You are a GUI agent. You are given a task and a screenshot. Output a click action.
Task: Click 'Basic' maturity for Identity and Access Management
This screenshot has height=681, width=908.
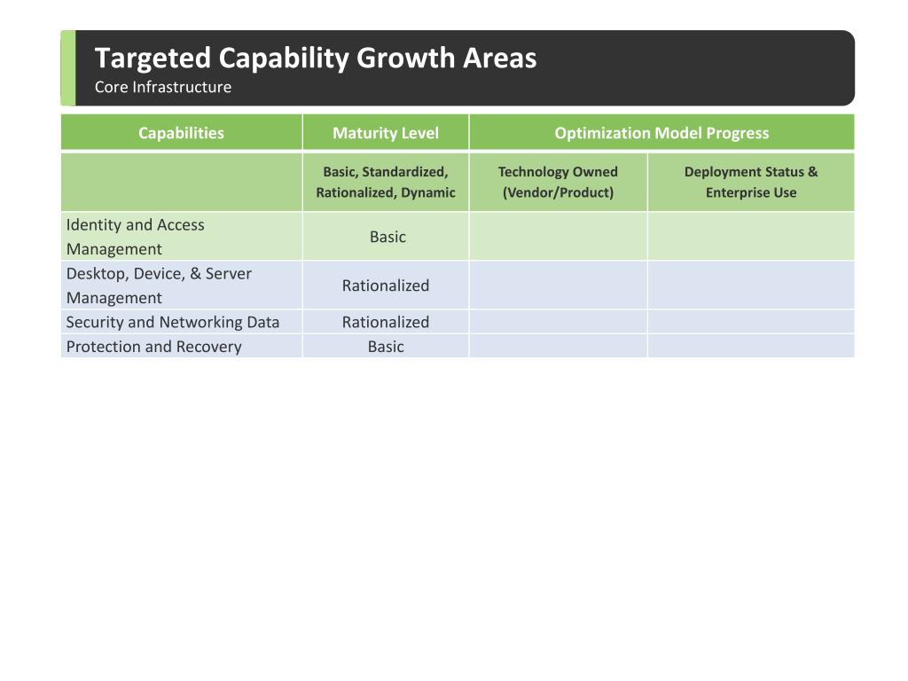387,237
